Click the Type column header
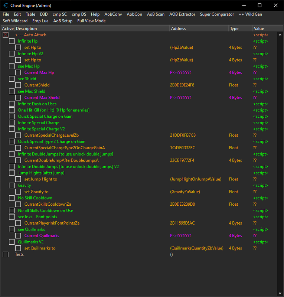The height and width of the screenshot is (297, 284). (x=241, y=29)
